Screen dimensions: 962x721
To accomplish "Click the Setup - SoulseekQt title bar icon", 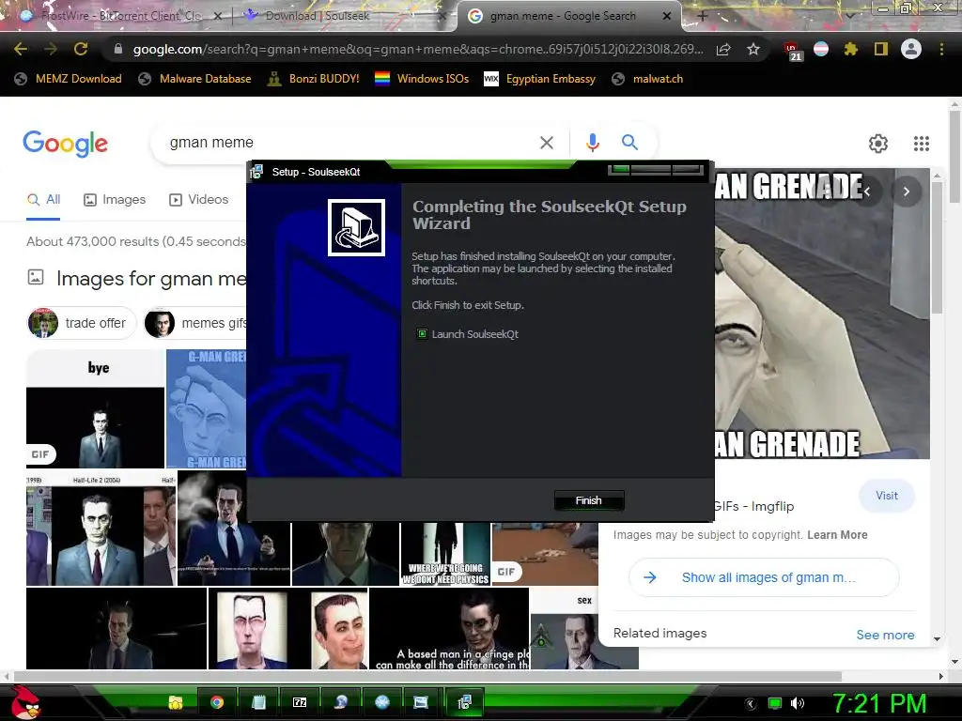I will click(256, 172).
